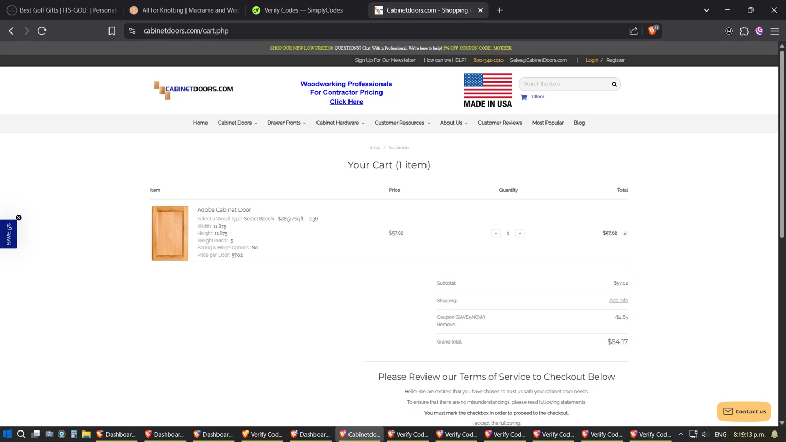Switch to All for Knotting tab
Viewport: 786px width, 442px height.
184,10
